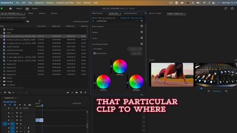Viewport: 237px width, 133px height.
Task: Click the Quick Export share icon
Action: click(232, 8)
